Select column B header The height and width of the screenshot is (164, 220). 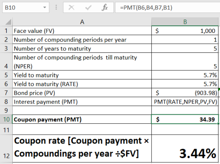point(185,22)
